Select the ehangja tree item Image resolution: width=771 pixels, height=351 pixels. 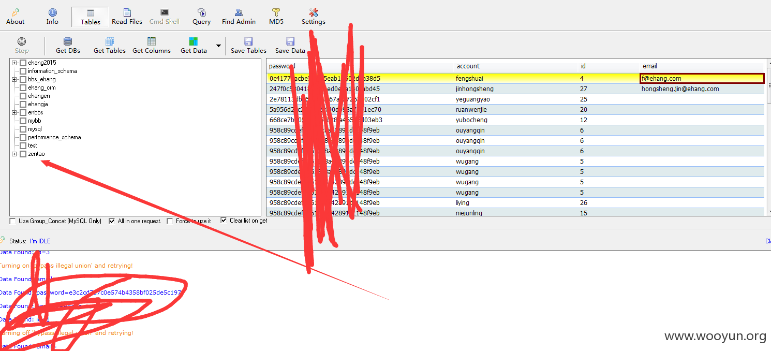click(x=38, y=104)
